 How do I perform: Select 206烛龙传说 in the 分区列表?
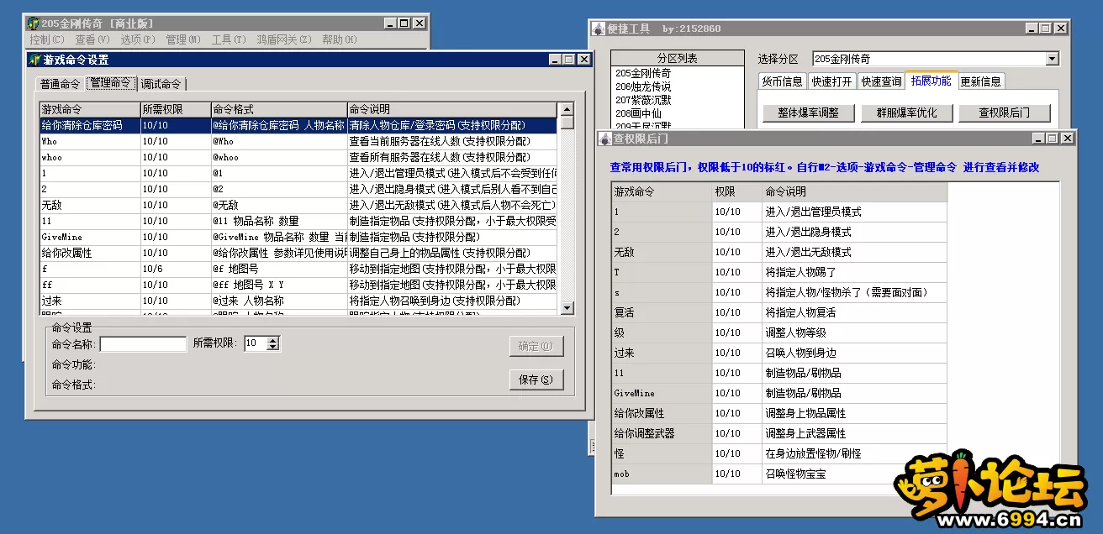click(x=678, y=86)
